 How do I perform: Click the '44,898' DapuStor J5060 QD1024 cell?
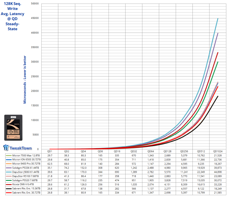point(218,172)
